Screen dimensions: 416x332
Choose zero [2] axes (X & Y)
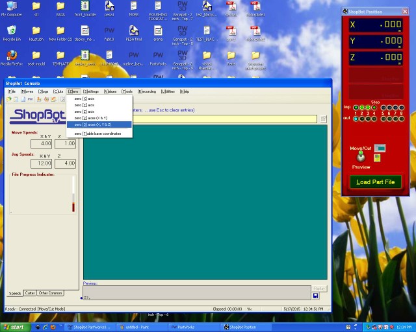pos(99,118)
